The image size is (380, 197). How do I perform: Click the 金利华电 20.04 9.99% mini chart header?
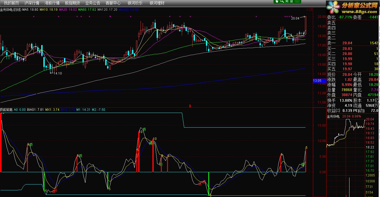tap(344, 116)
